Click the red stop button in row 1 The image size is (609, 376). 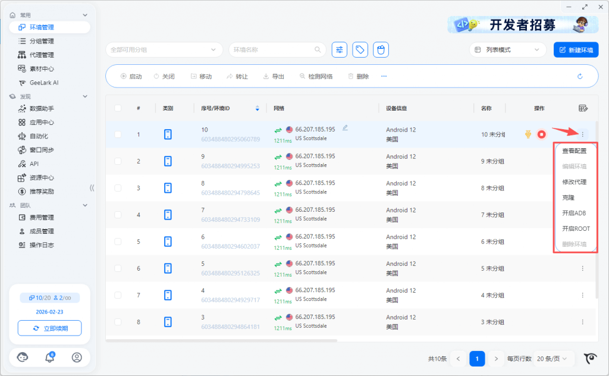tap(541, 134)
